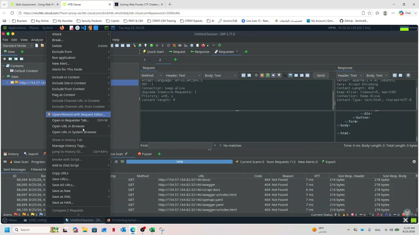Click the orange circular icon in Request toolbar
Screen dimensions: 419x235
[x=262, y=75]
